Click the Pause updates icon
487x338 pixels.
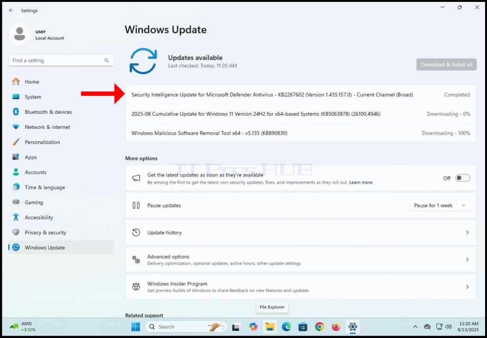(136, 205)
